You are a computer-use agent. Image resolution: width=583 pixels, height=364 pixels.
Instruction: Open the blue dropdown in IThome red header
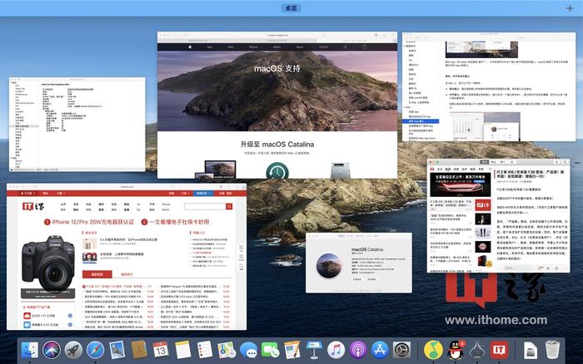(203, 194)
